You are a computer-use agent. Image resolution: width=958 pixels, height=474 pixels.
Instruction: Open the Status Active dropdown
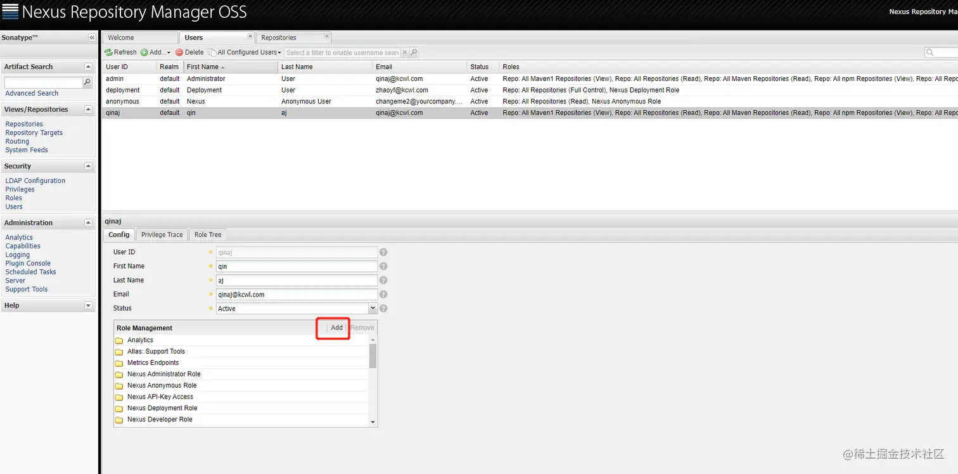pyautogui.click(x=373, y=309)
